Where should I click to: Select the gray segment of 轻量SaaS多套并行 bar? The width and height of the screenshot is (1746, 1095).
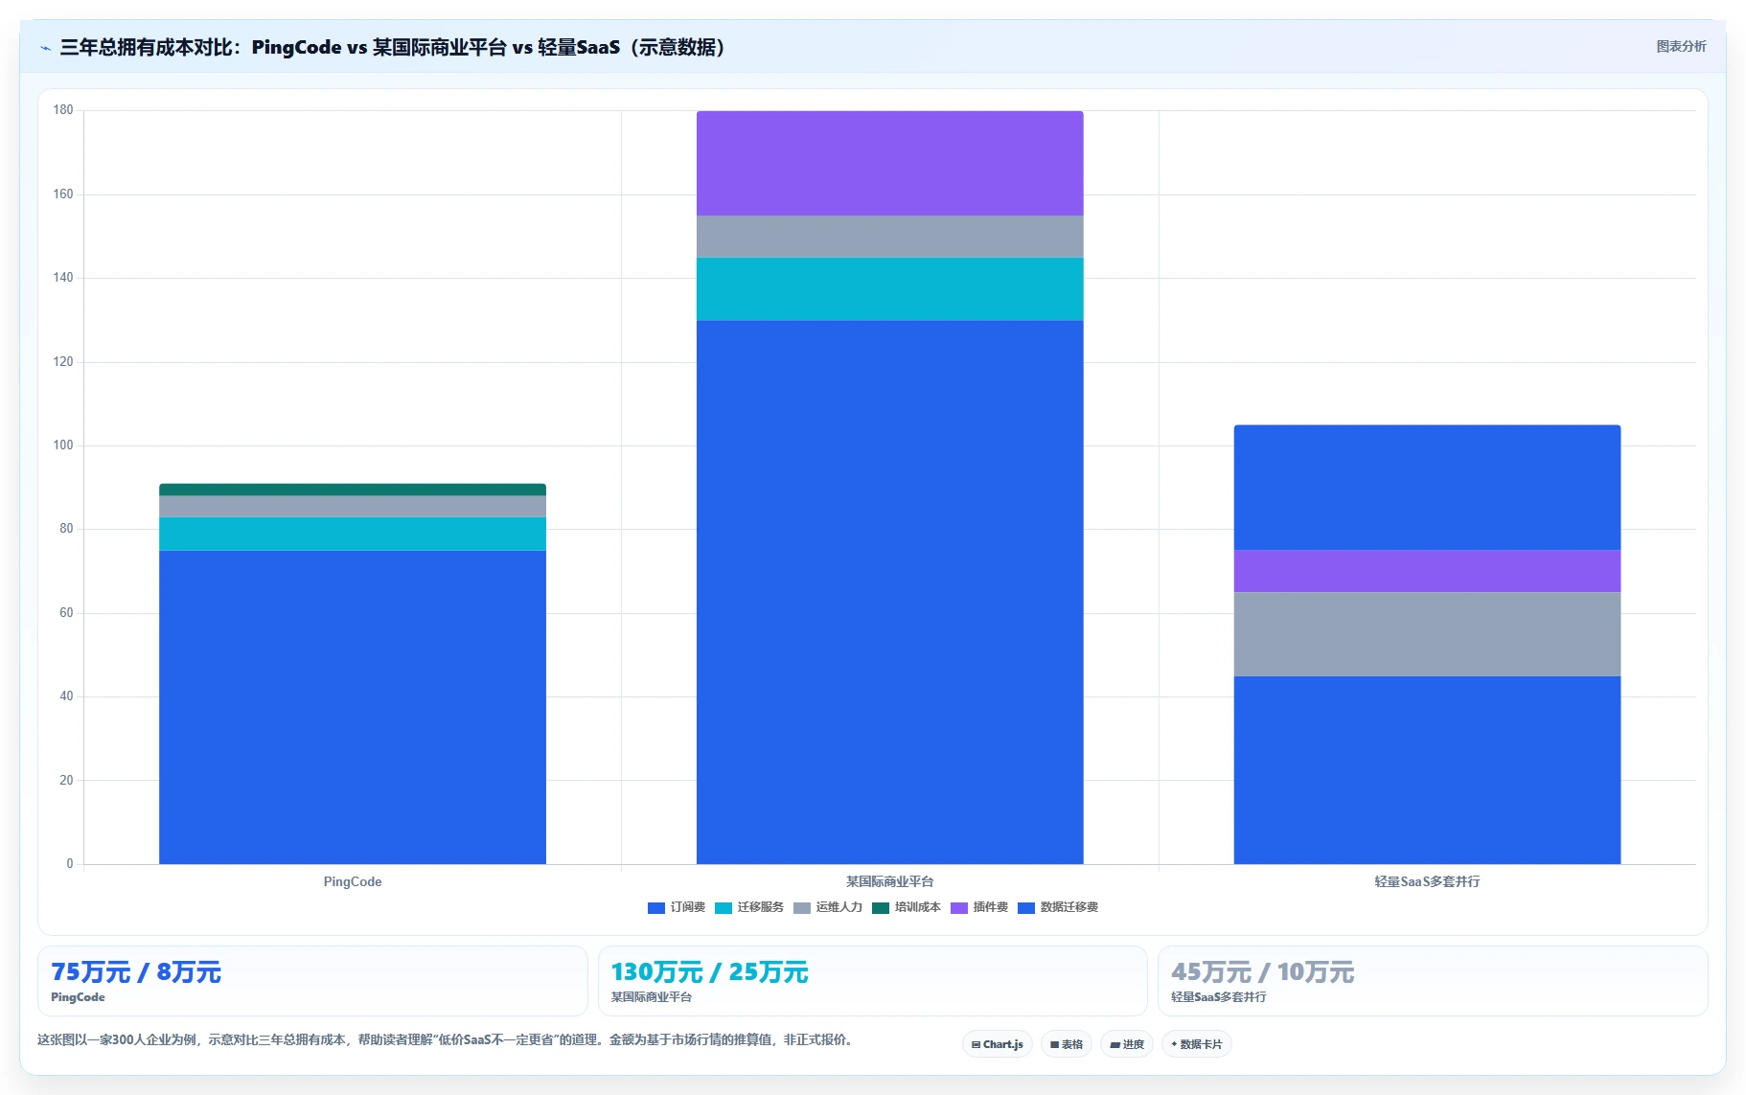pos(1427,634)
